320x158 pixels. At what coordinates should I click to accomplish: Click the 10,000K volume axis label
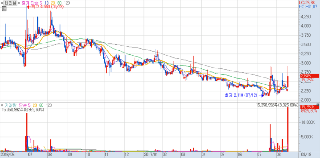pyautogui.click(x=308, y=122)
